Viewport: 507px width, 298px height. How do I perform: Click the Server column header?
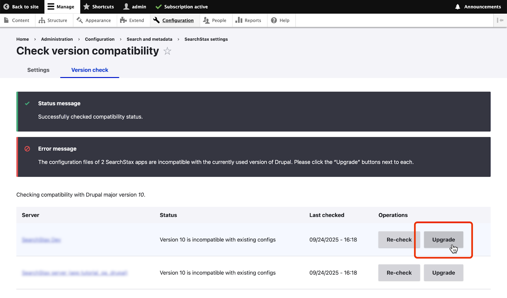[x=30, y=215]
